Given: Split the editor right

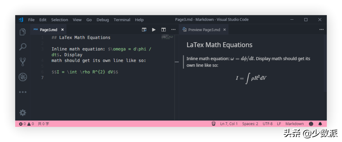Looking at the screenshot, I should tap(163, 30).
